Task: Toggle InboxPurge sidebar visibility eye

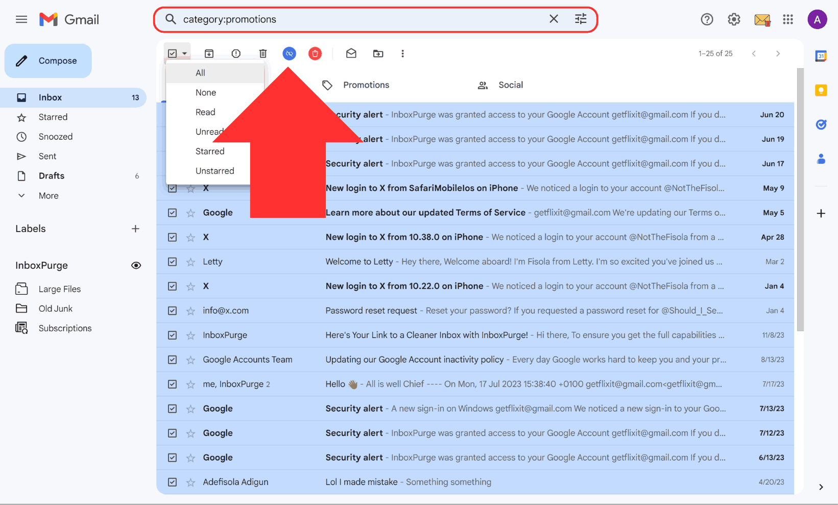Action: [136, 265]
